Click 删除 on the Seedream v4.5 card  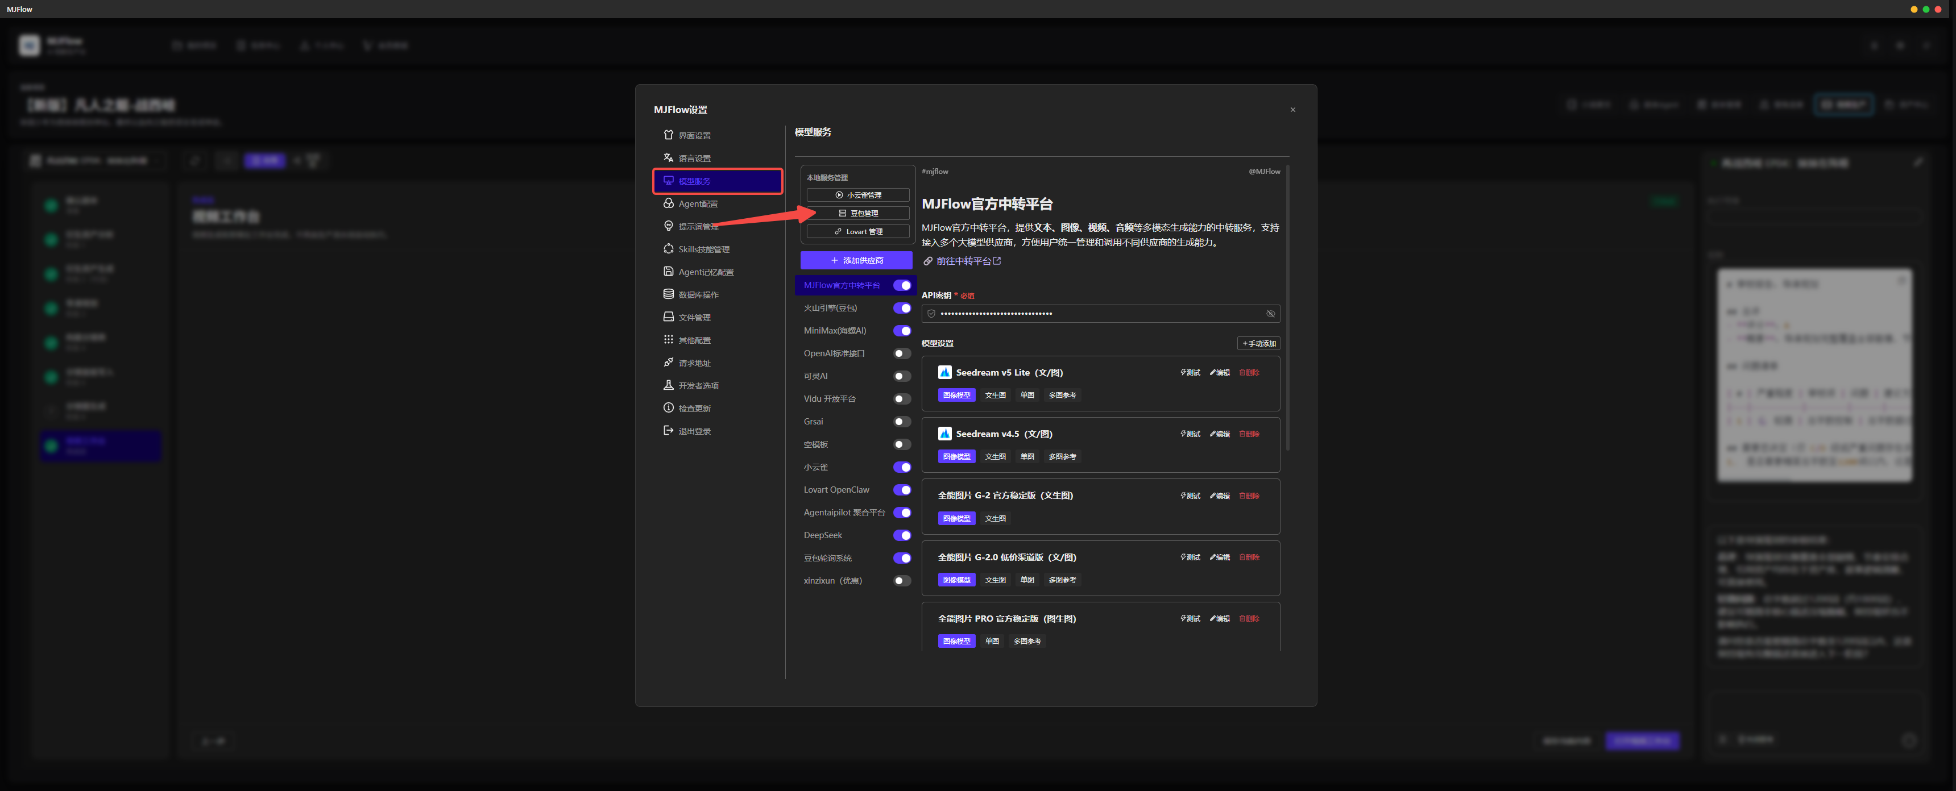[x=1249, y=434]
